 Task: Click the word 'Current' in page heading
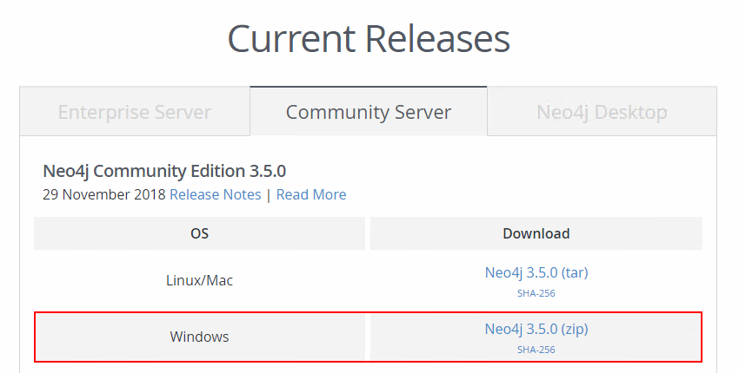coord(291,39)
